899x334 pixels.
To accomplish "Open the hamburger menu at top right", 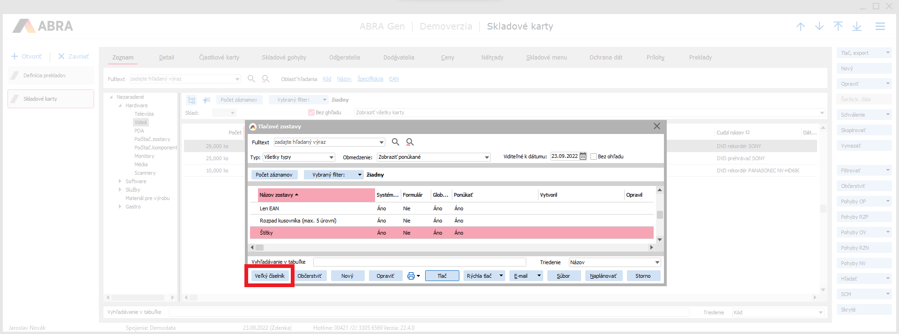I will point(880,27).
